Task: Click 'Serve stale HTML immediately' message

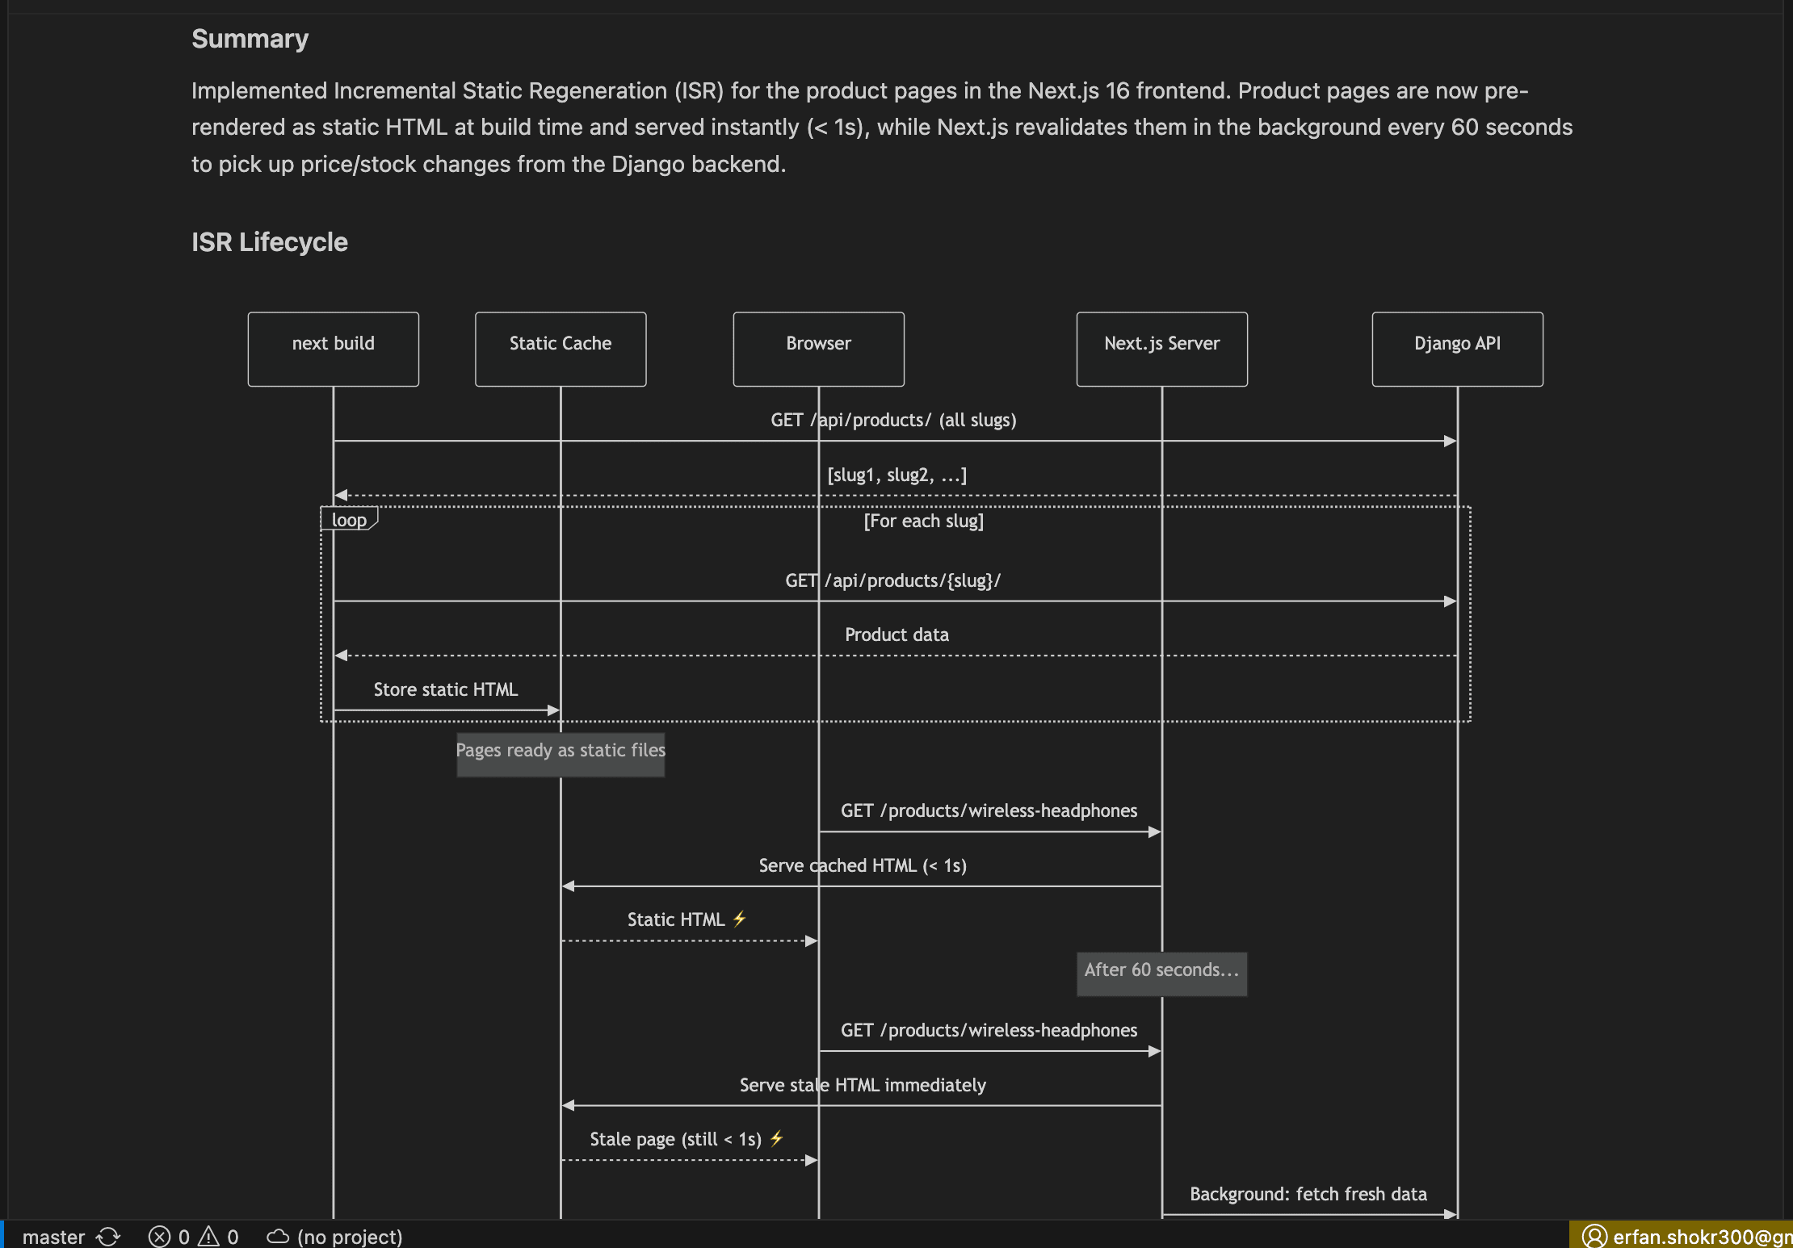Action: click(x=863, y=1085)
